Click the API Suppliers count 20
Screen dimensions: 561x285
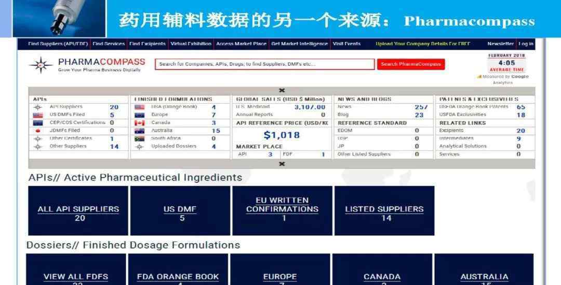[x=114, y=107]
